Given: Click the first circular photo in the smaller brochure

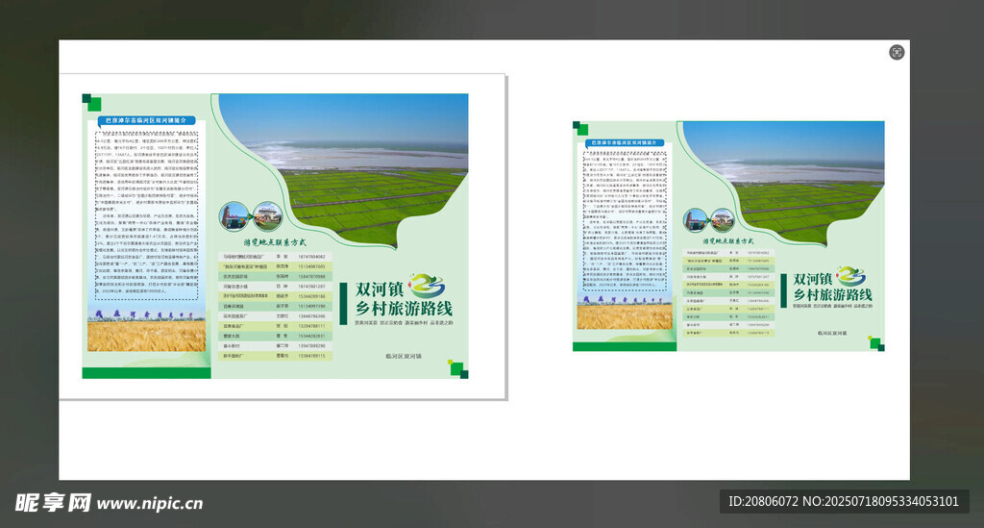Looking at the screenshot, I should click(695, 219).
